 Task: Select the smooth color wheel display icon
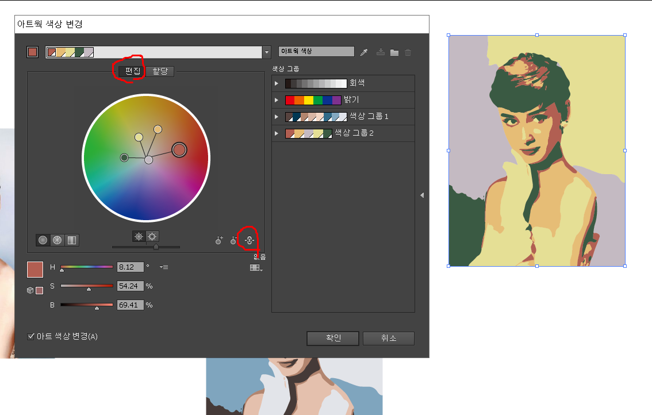tap(43, 240)
